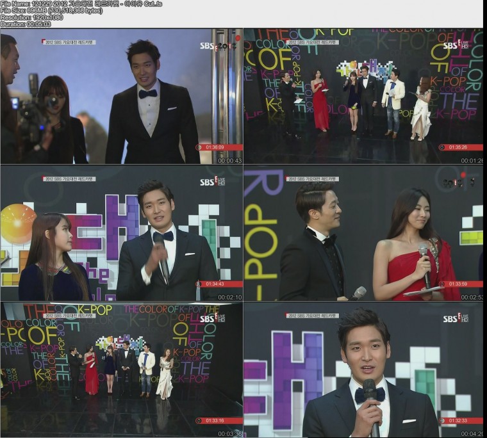Click the program title caption in the 00:00:43 thumbnail
487x438 pixels.
(x=69, y=42)
